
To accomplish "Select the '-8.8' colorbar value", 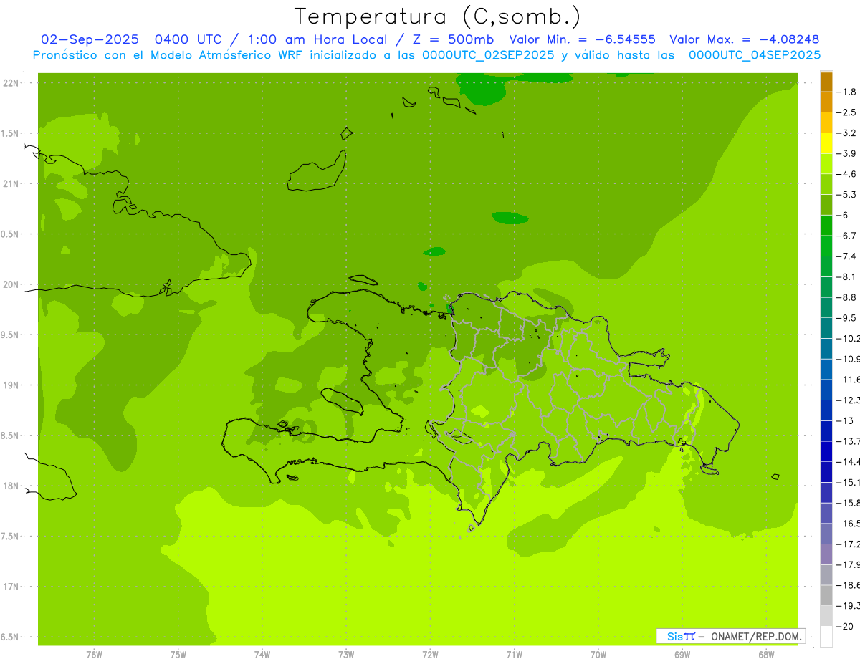I will pyautogui.click(x=847, y=297).
